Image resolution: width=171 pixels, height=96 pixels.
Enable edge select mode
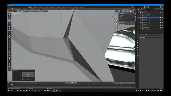tap(20, 11)
